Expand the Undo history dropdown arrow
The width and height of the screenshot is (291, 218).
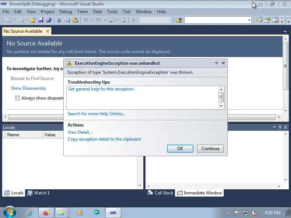[92, 20]
